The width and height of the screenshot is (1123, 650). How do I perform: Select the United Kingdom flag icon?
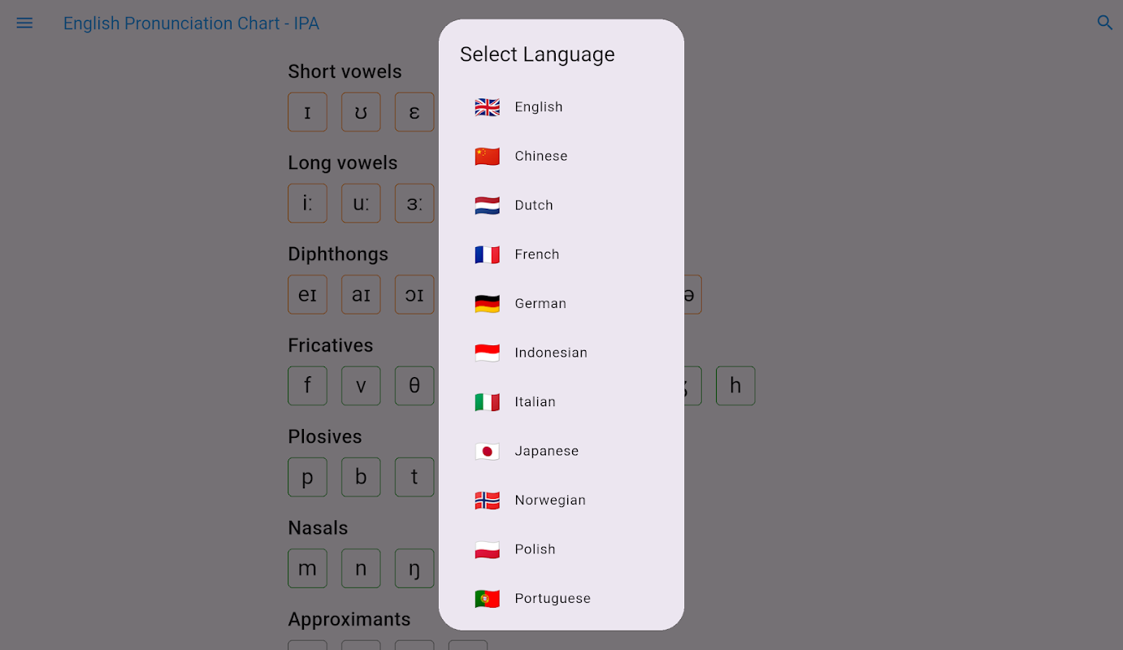click(488, 107)
